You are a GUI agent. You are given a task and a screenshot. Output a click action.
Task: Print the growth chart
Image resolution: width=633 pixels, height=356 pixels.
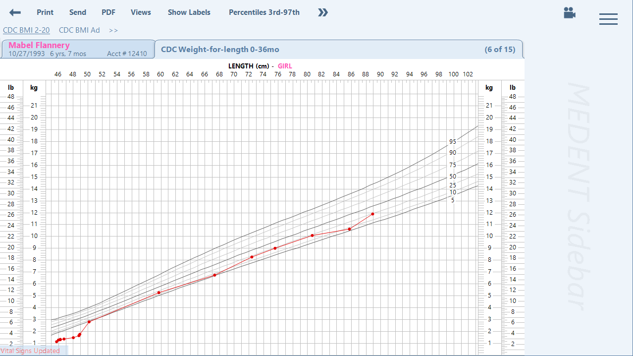(45, 12)
